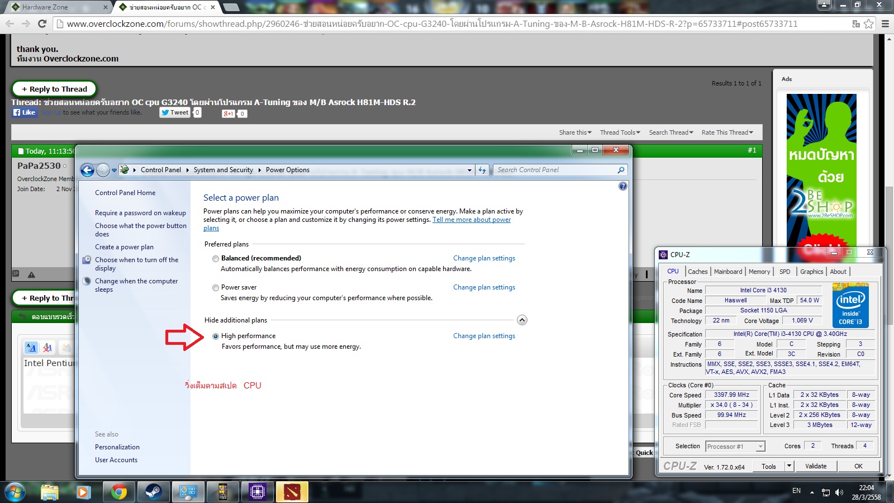Open Dota 2 from the taskbar
The height and width of the screenshot is (503, 894).
292,492
